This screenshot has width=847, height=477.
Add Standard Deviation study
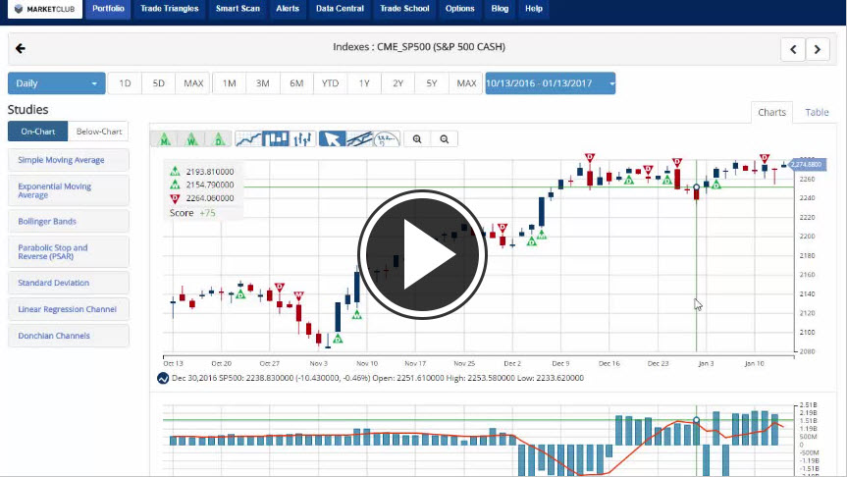coord(69,283)
